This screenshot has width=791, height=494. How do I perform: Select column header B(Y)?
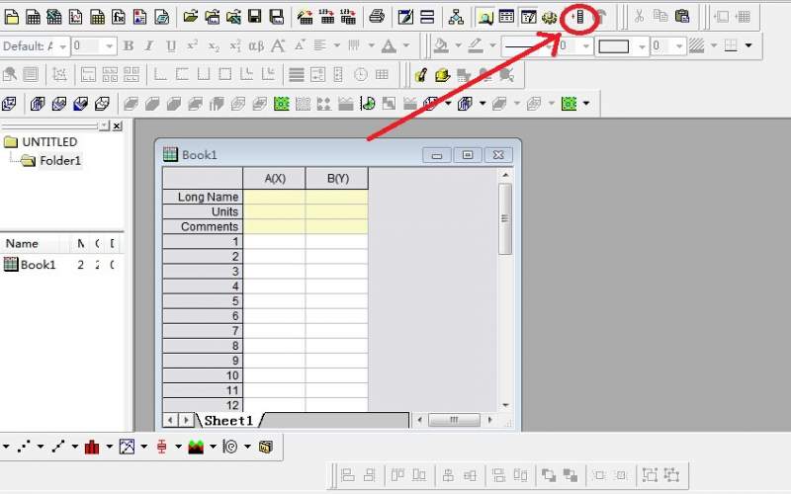click(337, 179)
